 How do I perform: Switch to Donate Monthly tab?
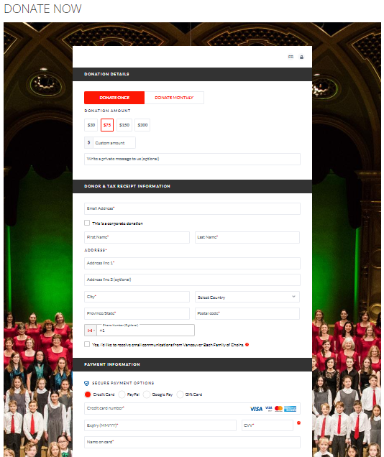(174, 98)
